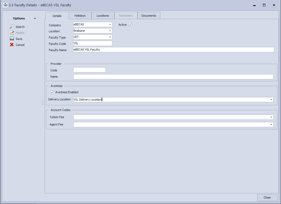Open the Company dropdown
Screen dimensions: 281x204
coord(110,25)
